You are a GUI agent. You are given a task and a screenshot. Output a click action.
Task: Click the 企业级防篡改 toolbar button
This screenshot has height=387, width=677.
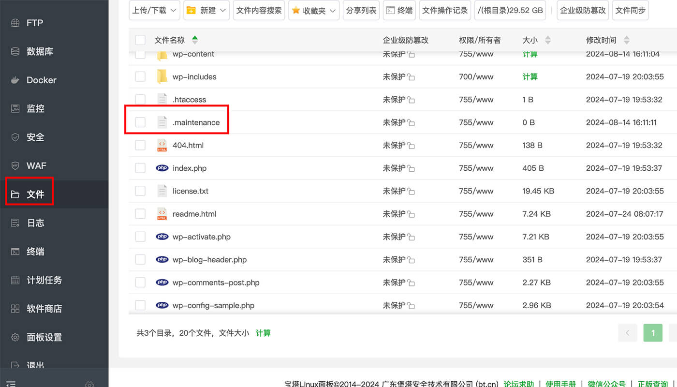click(x=583, y=10)
